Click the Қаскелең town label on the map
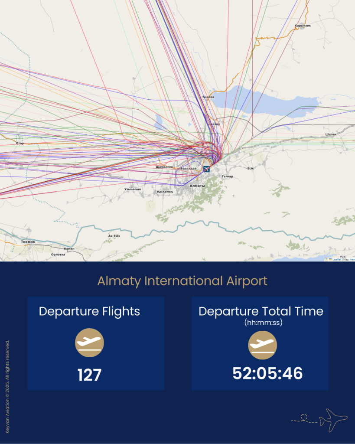 (x=165, y=191)
